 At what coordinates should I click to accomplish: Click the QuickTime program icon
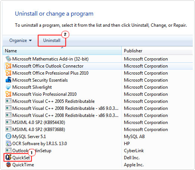click(x=9, y=165)
